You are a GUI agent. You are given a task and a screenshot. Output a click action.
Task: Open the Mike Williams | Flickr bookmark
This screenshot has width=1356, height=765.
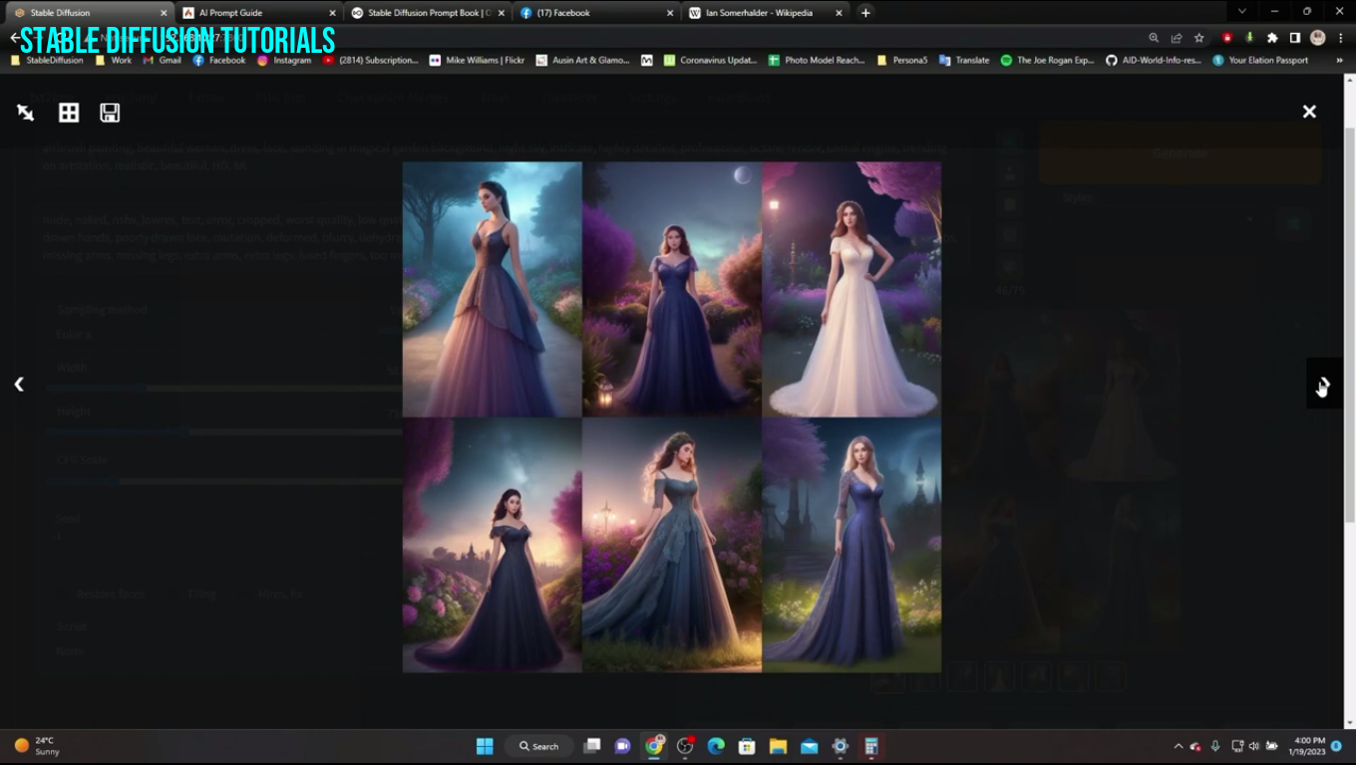pos(477,60)
